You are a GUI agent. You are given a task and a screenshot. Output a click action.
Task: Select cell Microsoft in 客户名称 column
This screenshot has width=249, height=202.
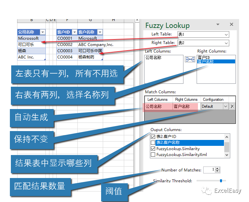click(x=90, y=38)
